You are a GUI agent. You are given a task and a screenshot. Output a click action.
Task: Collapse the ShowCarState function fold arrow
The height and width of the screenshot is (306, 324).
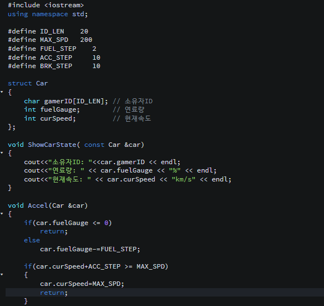click(x=2, y=152)
